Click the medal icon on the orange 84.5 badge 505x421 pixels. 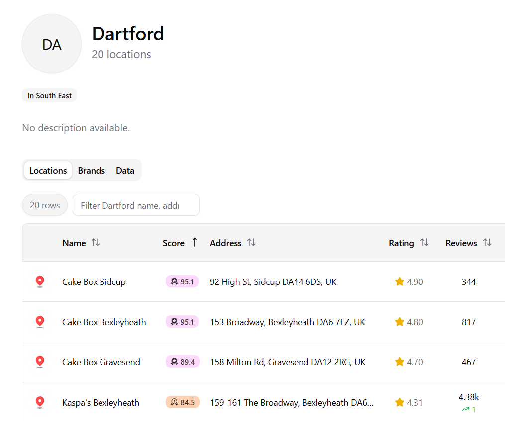click(x=175, y=402)
